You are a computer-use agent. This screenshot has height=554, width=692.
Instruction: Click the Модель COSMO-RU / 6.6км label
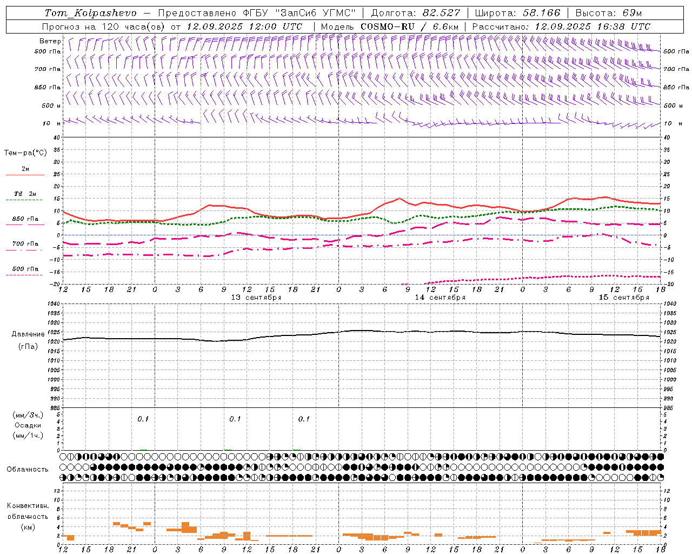390,26
